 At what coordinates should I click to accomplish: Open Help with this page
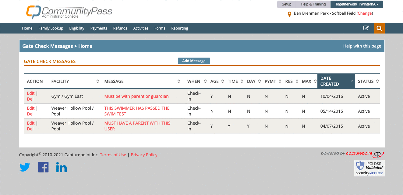pyautogui.click(x=362, y=46)
